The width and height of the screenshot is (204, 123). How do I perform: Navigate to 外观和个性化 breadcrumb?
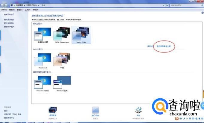31,5
